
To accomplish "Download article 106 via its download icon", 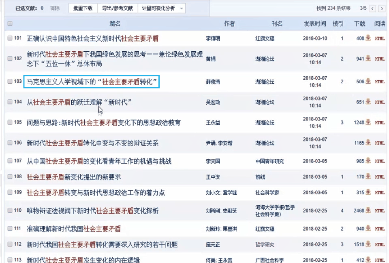I will point(368,143).
